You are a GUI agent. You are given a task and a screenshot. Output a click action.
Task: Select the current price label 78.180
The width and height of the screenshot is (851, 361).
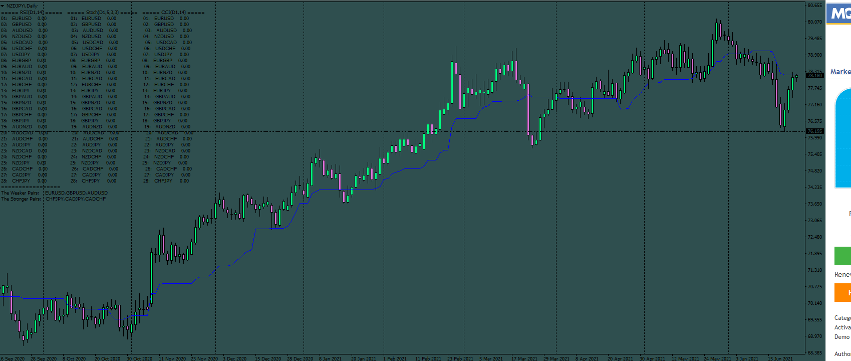pos(815,76)
